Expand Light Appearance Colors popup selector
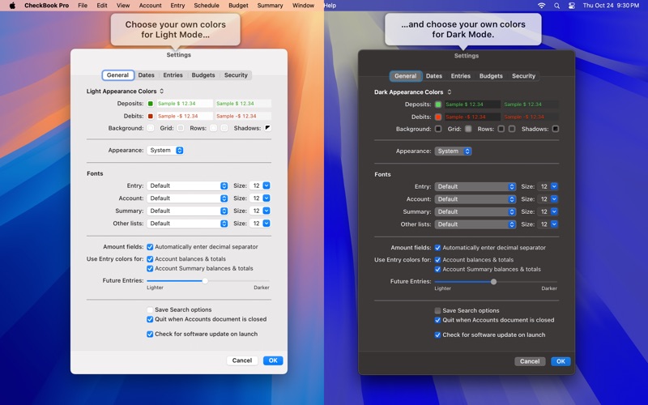The height and width of the screenshot is (405, 648). point(126,92)
